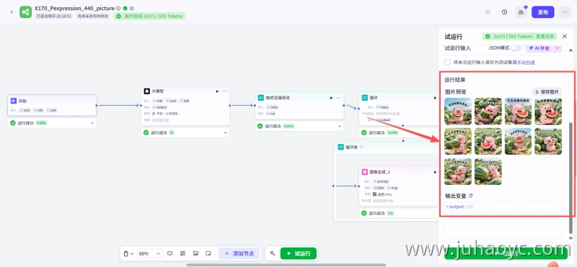
Task: Open the debug wrench icon beside 试运行
Action: (273, 253)
